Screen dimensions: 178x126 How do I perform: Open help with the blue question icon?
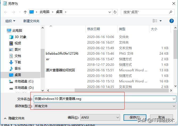172,21
